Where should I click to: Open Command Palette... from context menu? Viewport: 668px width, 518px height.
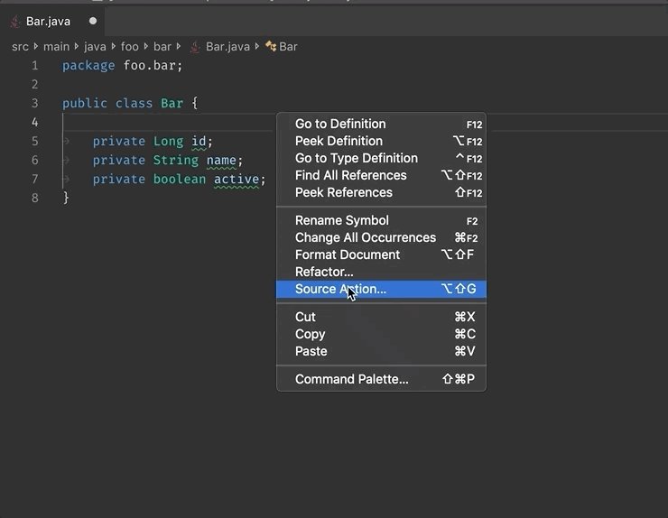coord(381,379)
